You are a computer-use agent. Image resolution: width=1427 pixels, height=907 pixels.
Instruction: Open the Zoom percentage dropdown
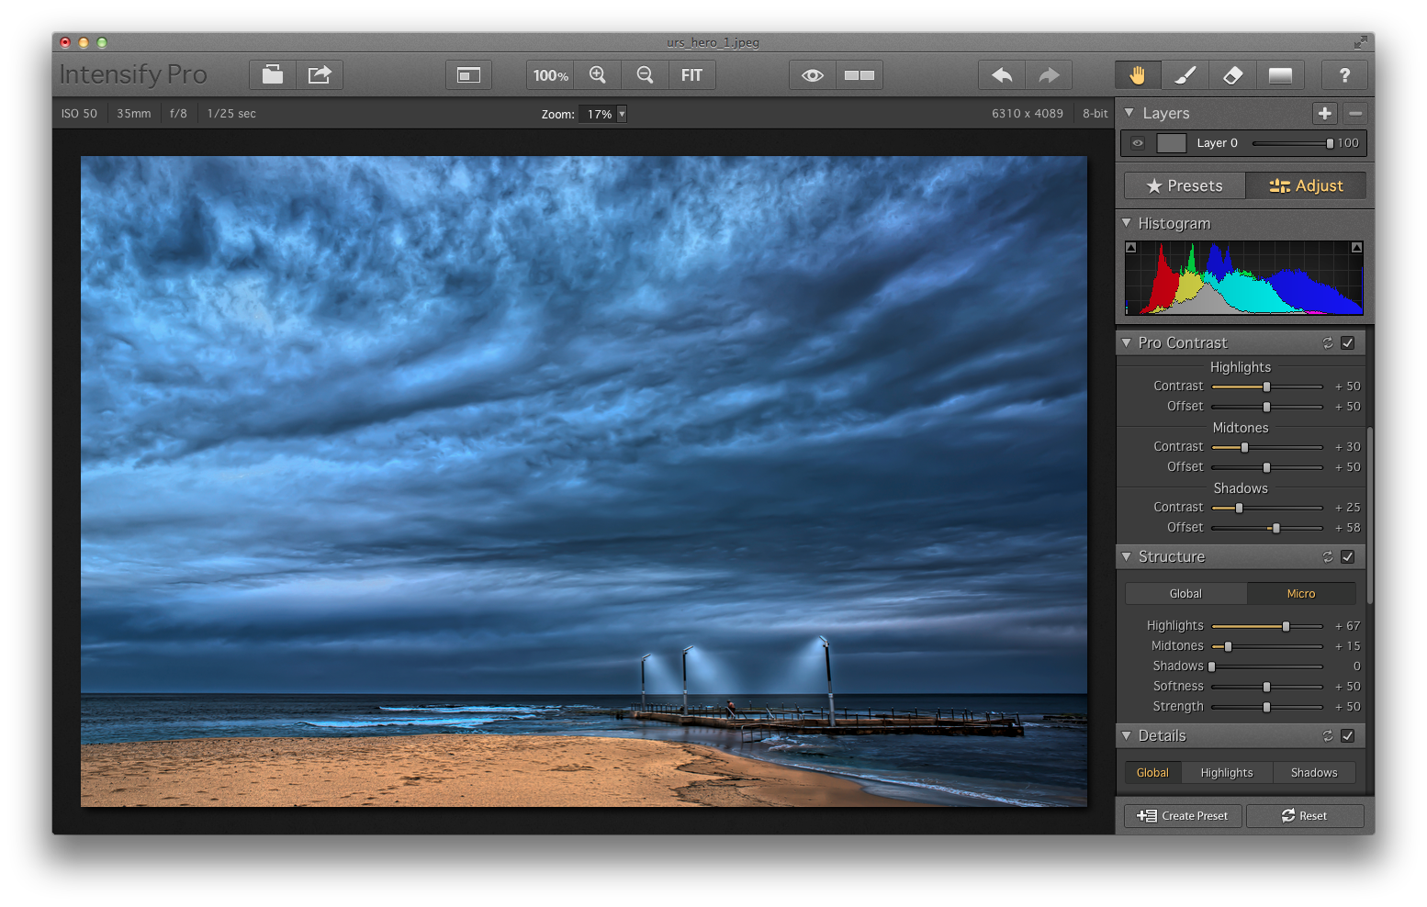[x=623, y=114]
